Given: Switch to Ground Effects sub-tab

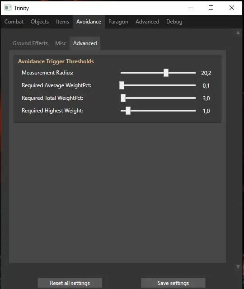Looking at the screenshot, I should (30, 43).
